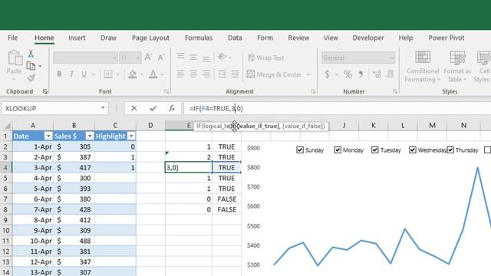Viewport: 491px width, 276px height.
Task: Click the Middle Align icon
Action: click(x=193, y=57)
